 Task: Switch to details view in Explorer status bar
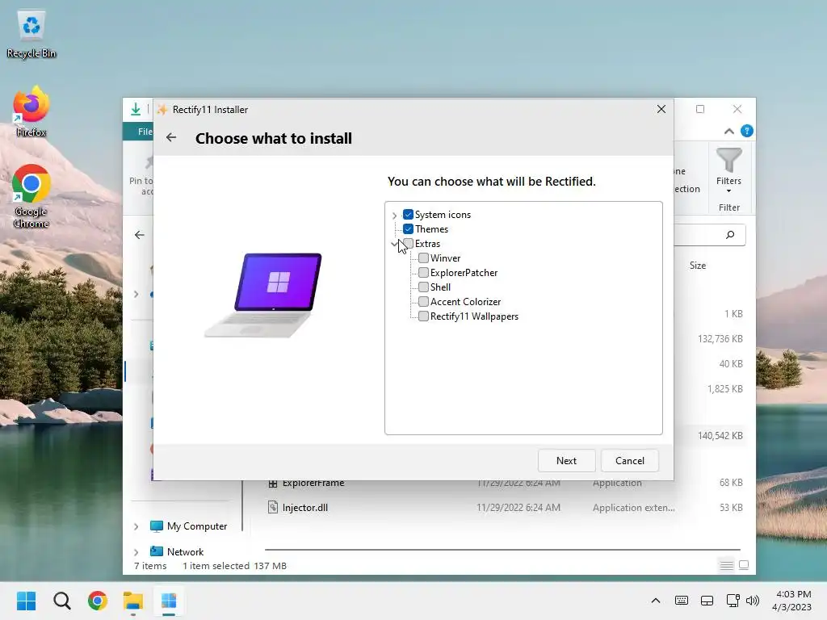726,565
